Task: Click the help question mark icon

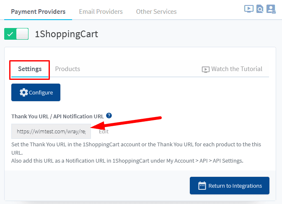Action: click(109, 115)
